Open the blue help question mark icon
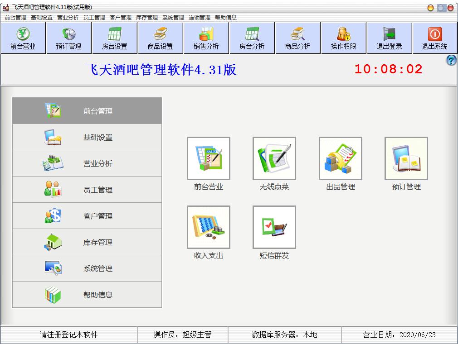 (451, 60)
